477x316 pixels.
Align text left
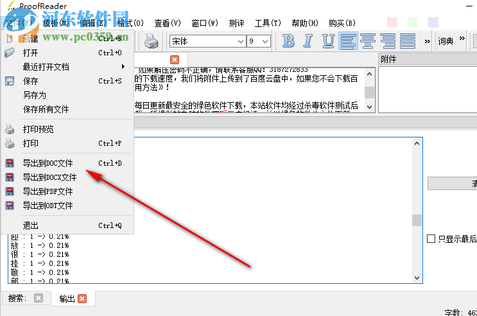click(348, 41)
